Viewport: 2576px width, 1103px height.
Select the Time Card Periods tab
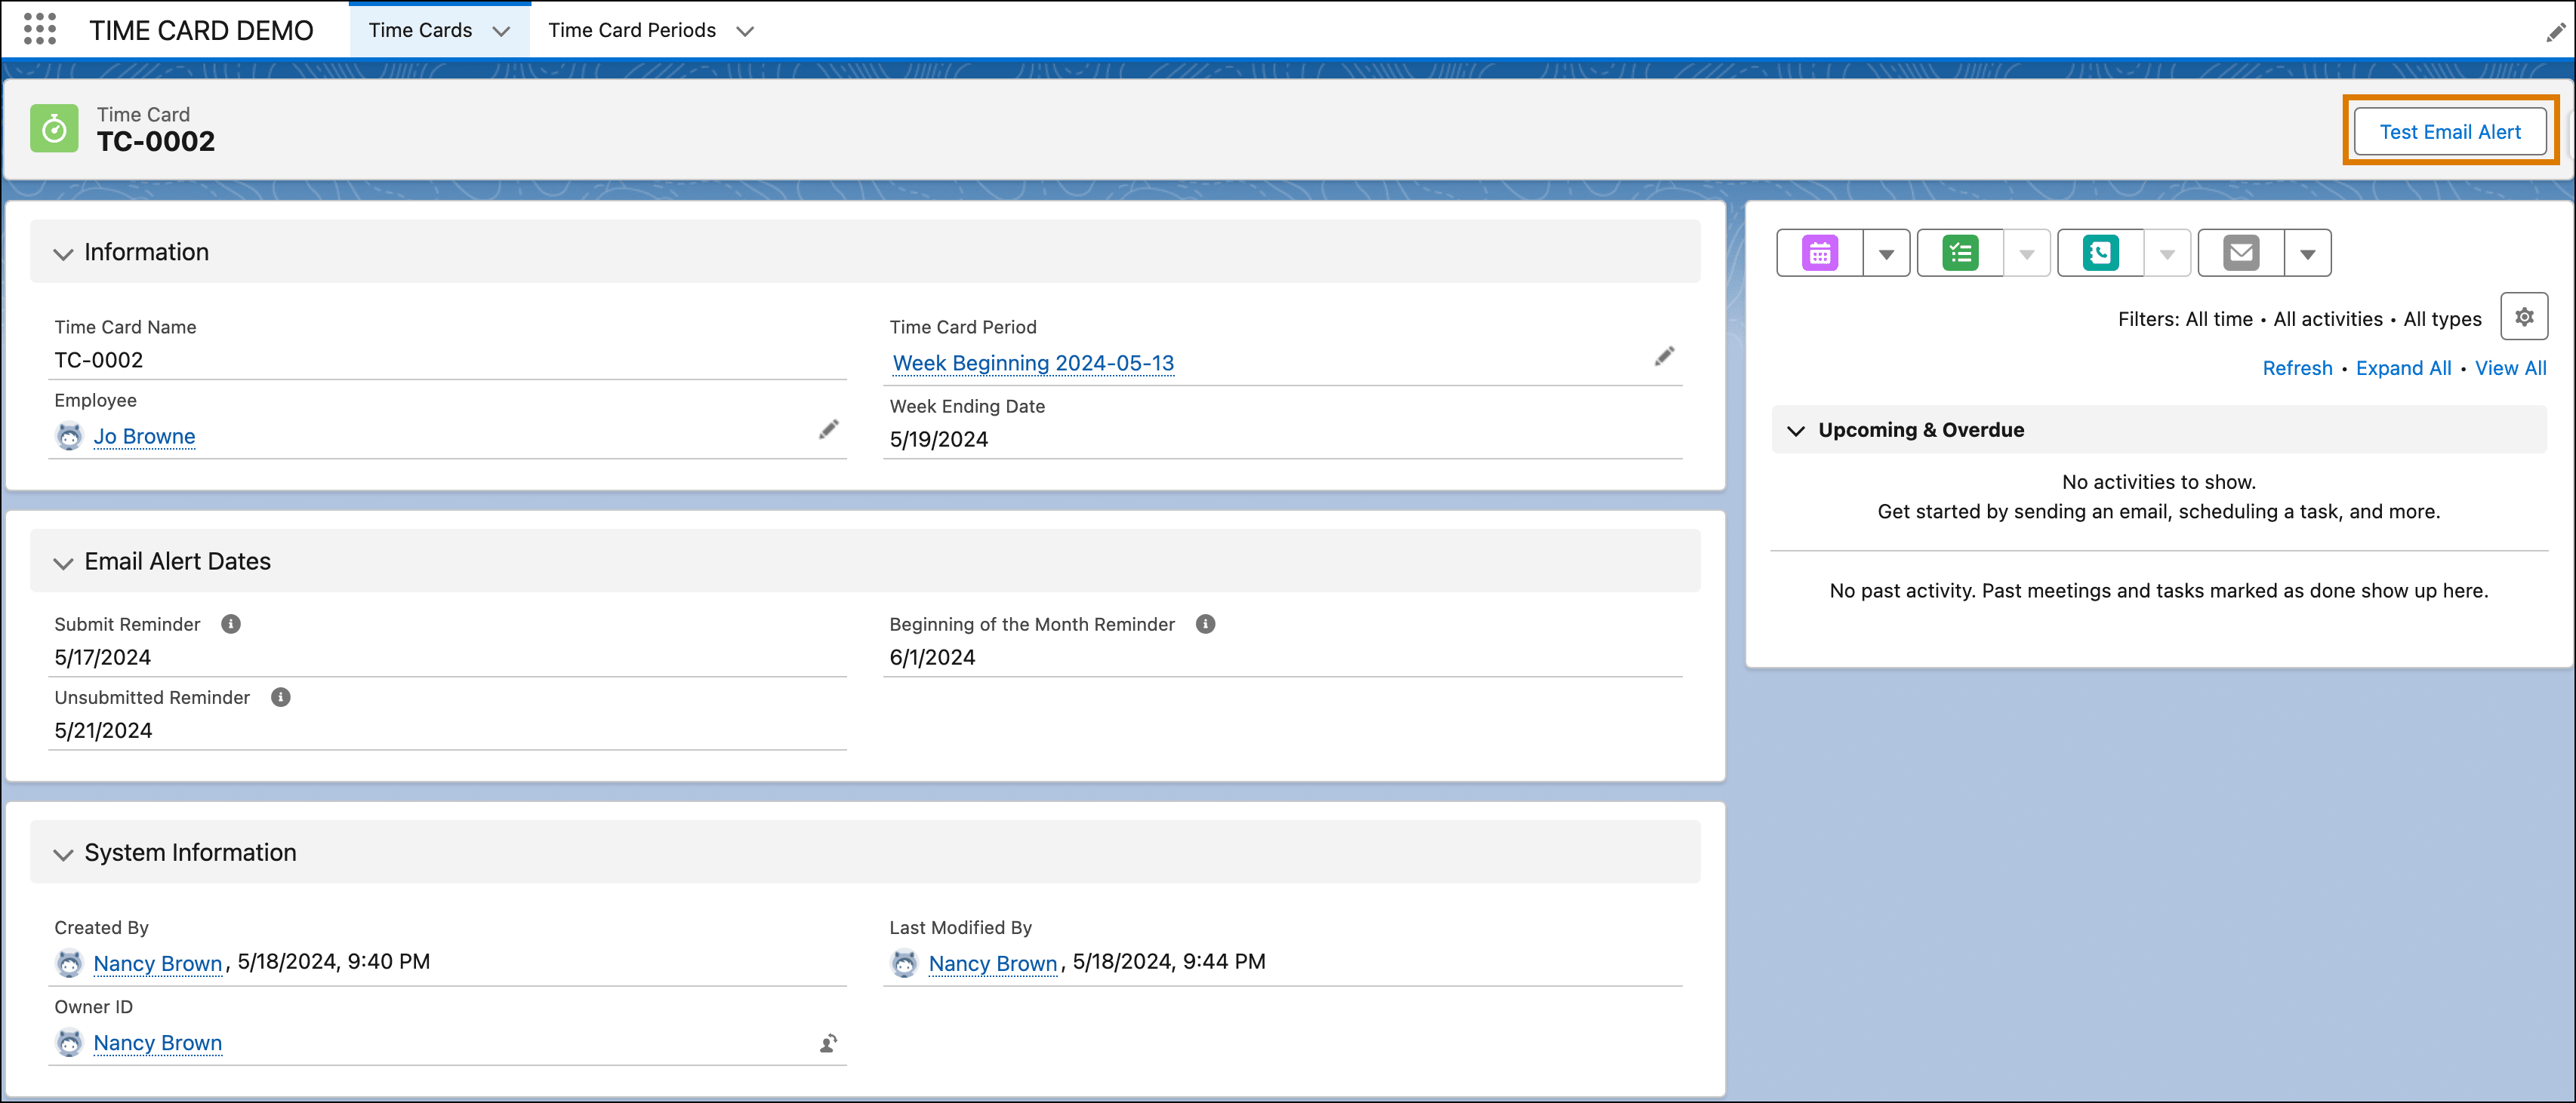pos(637,29)
